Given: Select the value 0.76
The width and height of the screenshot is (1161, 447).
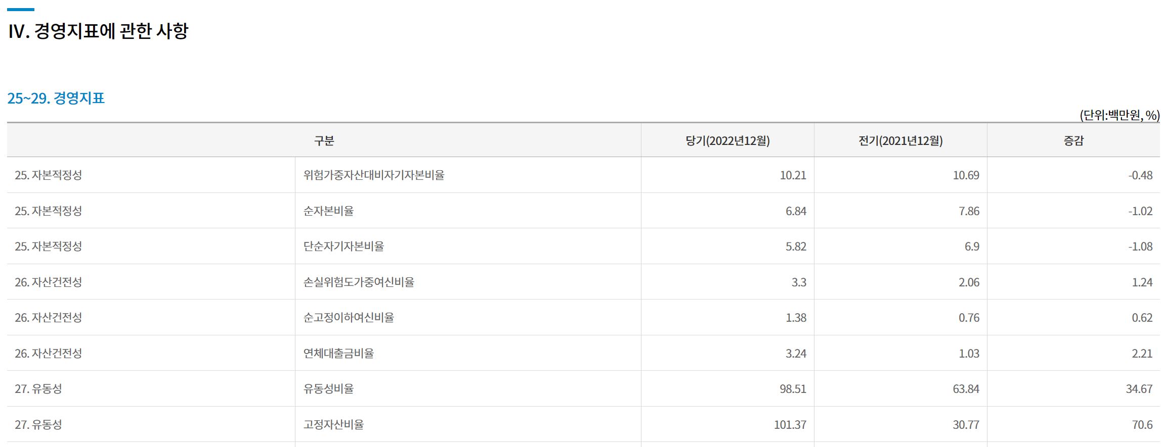Looking at the screenshot, I should click(969, 318).
